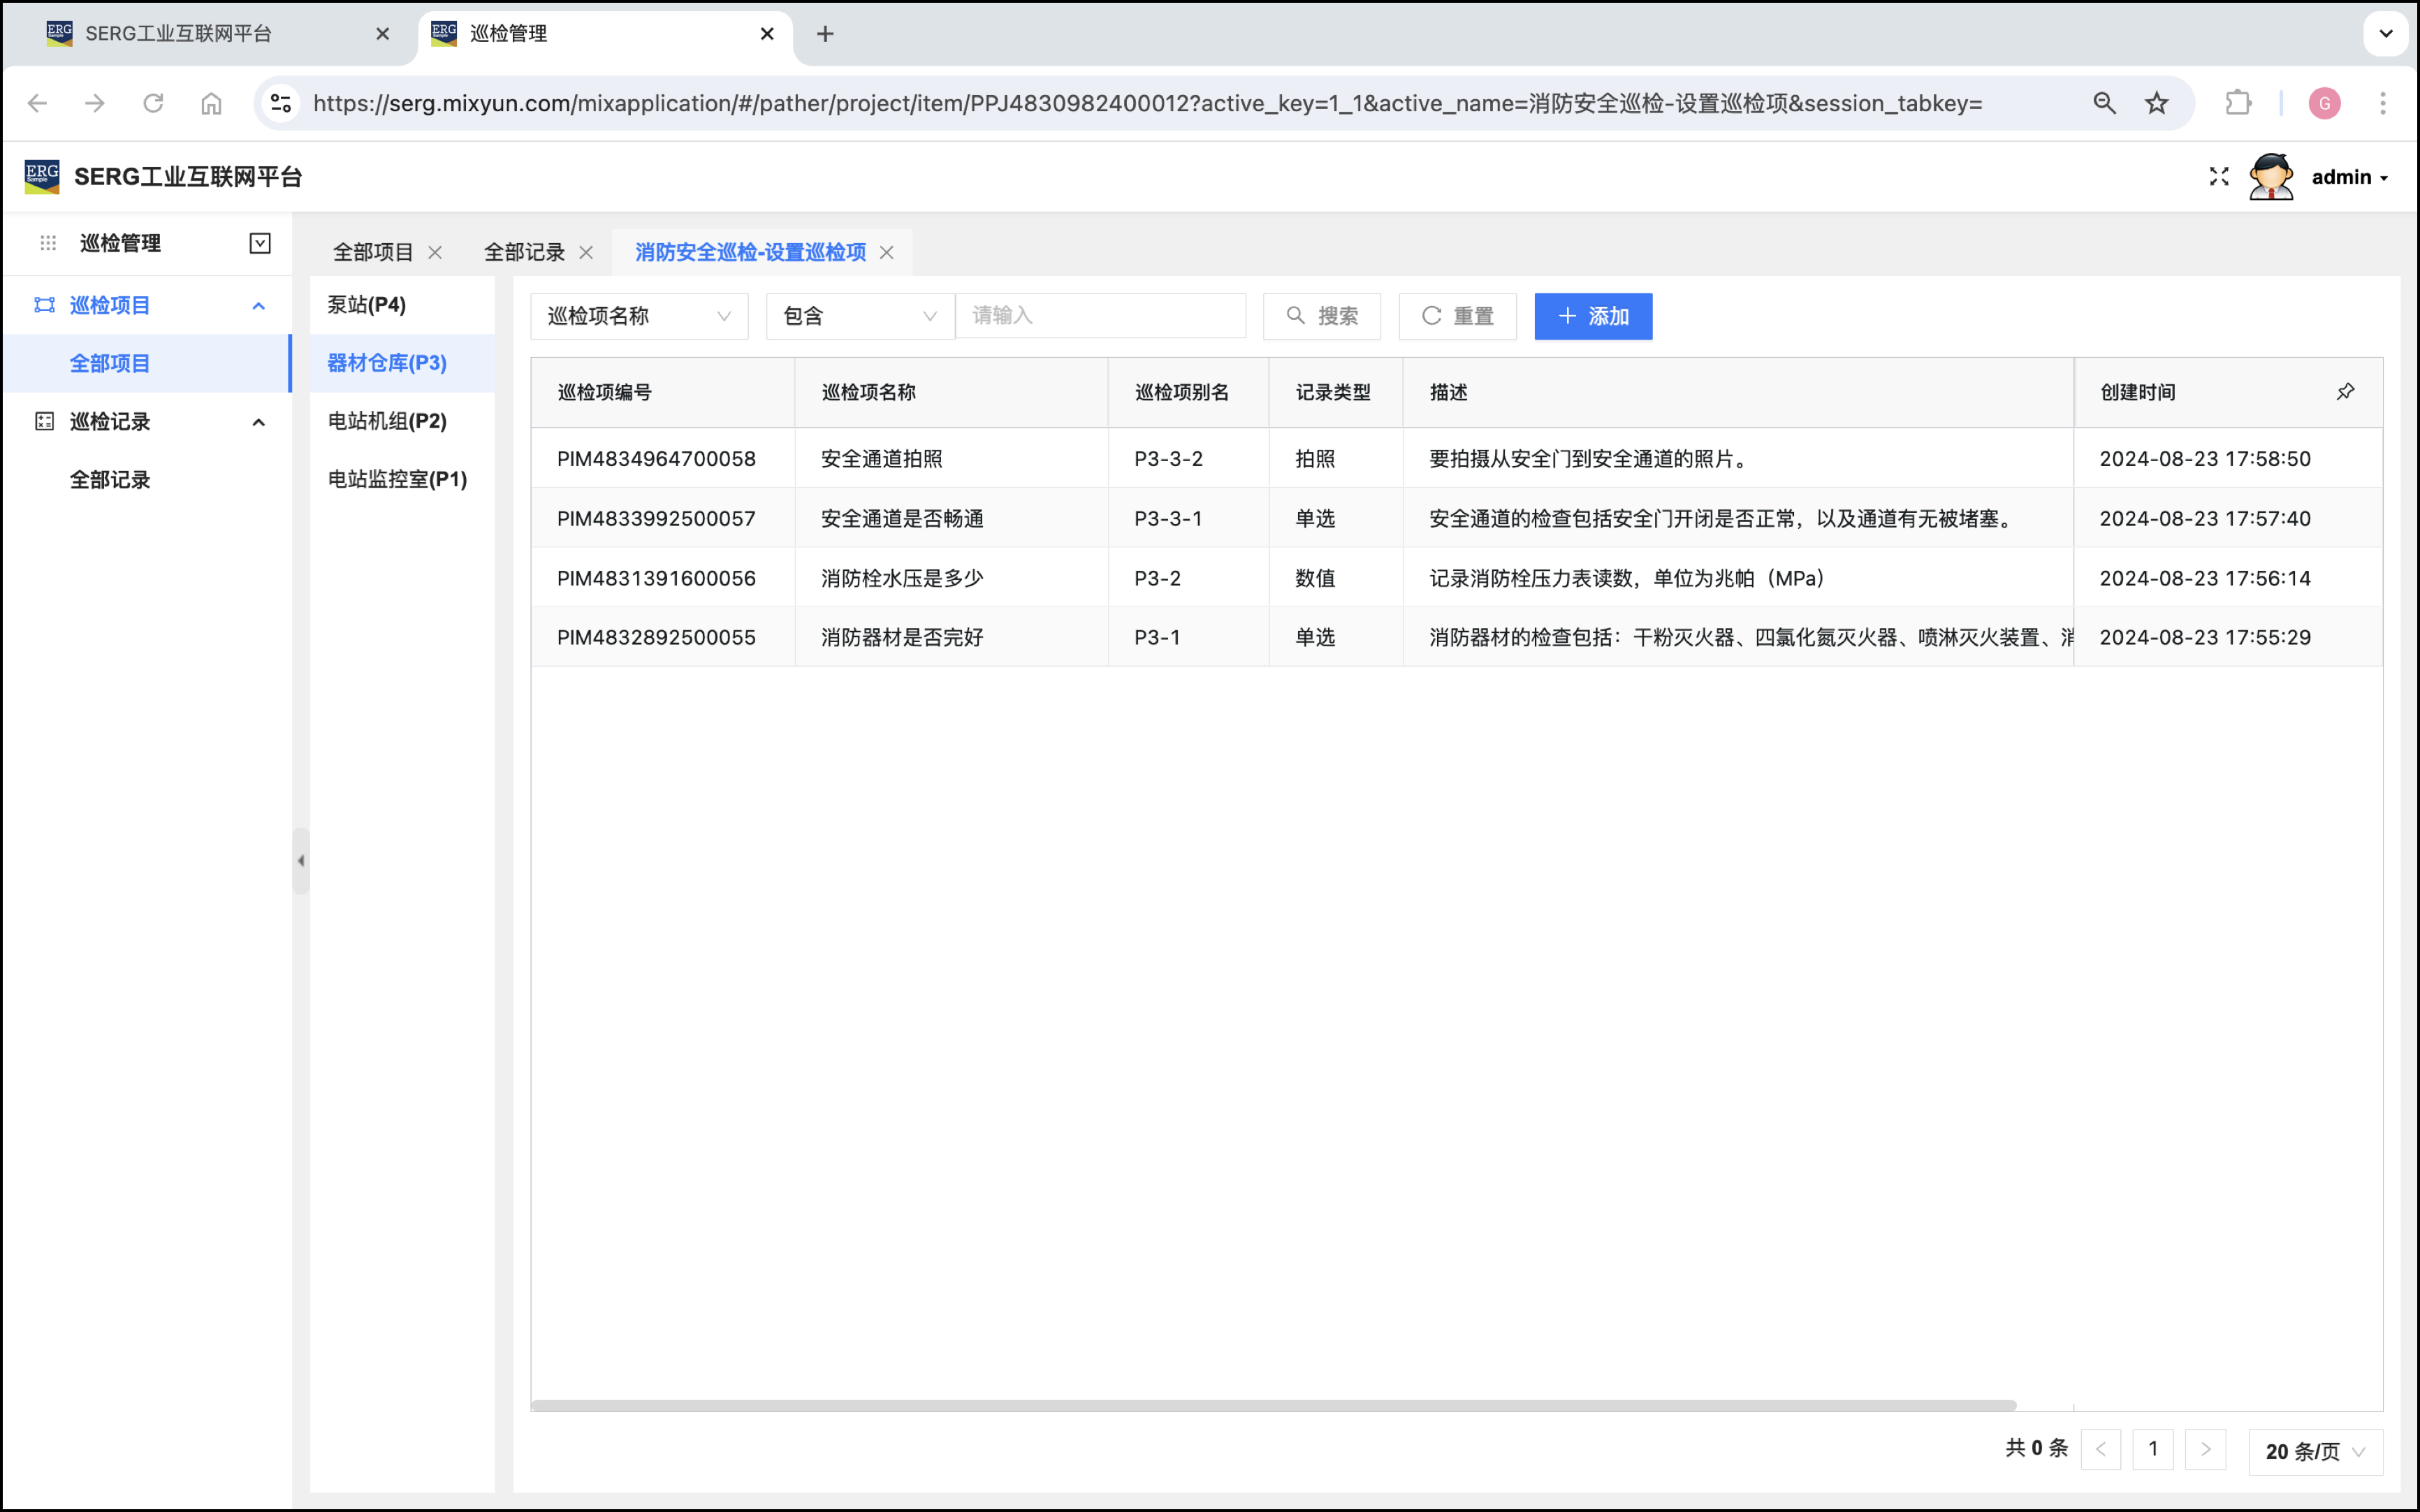Click the browser bookmark star icon
The height and width of the screenshot is (1512, 2420).
(2157, 103)
